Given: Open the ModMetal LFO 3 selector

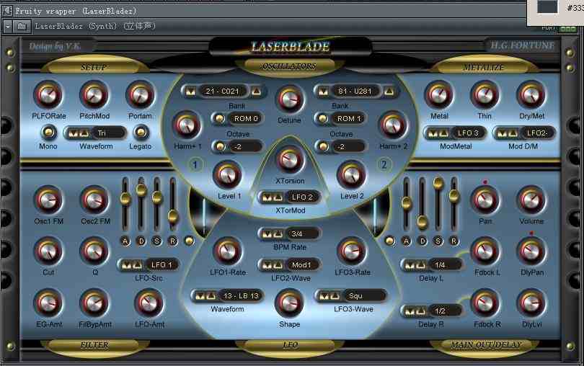Looking at the screenshot, I should click(x=455, y=133).
